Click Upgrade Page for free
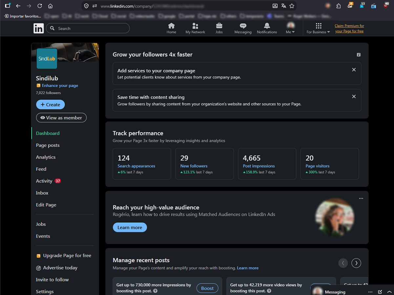Screen dimensions: 394x295 [x=64, y=255]
